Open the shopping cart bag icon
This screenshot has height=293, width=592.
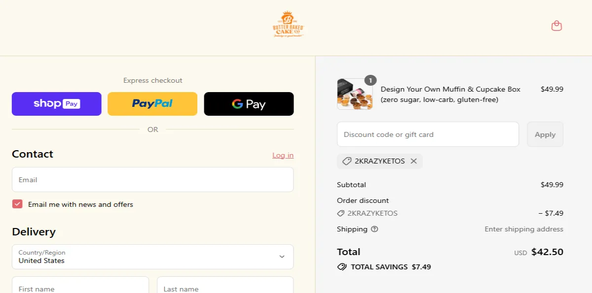556,25
